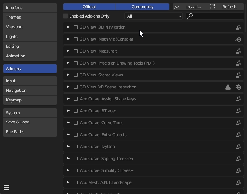
Task: Click the Install... button
Action: coord(190,7)
